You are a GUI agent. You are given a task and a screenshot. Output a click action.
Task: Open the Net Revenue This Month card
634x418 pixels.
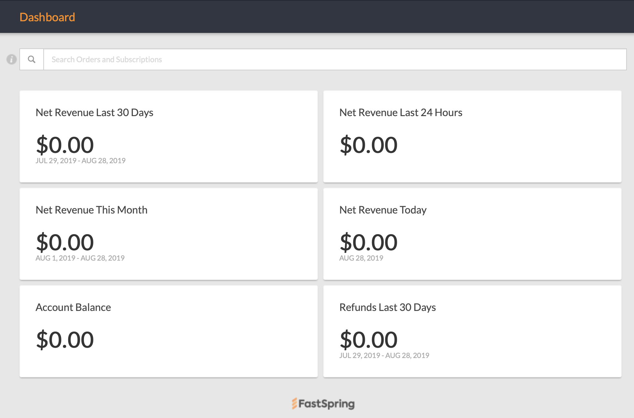click(x=169, y=234)
